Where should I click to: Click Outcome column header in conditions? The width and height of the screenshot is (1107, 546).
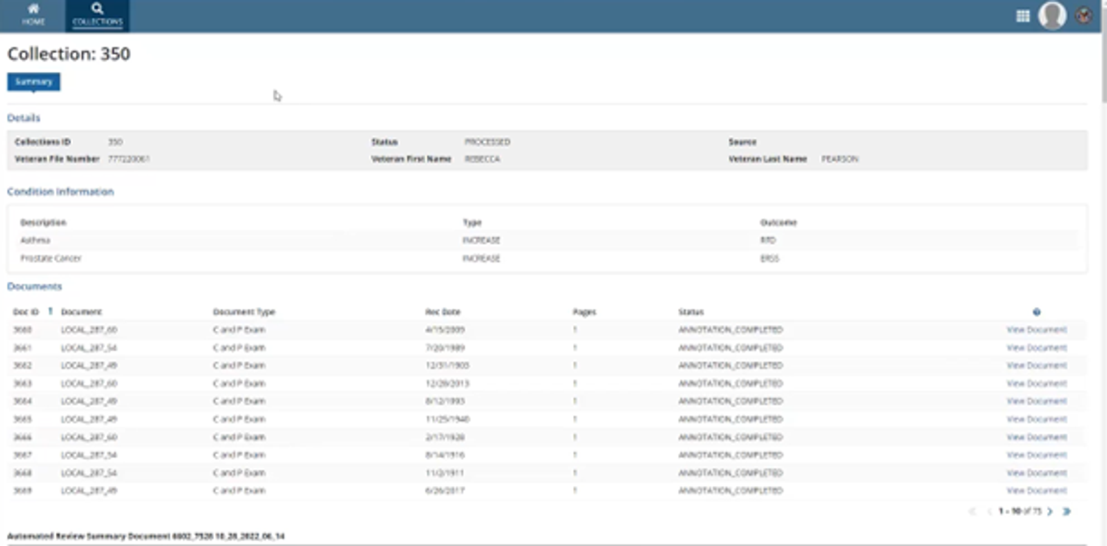coord(778,222)
